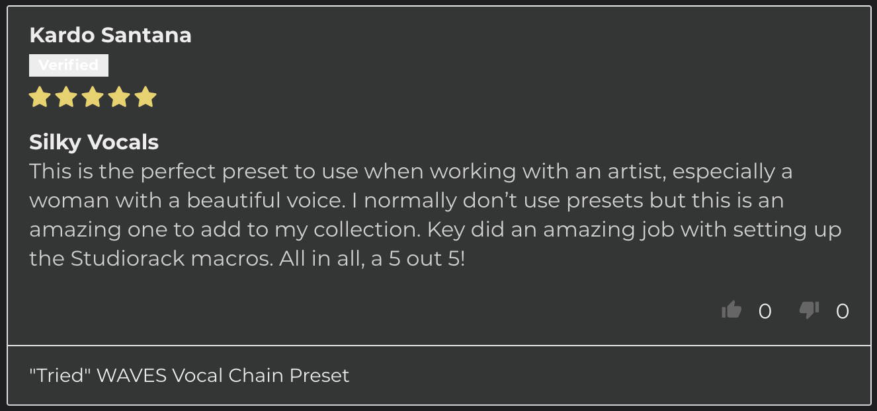Image resolution: width=877 pixels, height=411 pixels.
Task: Click the upvote count number
Action: [765, 311]
